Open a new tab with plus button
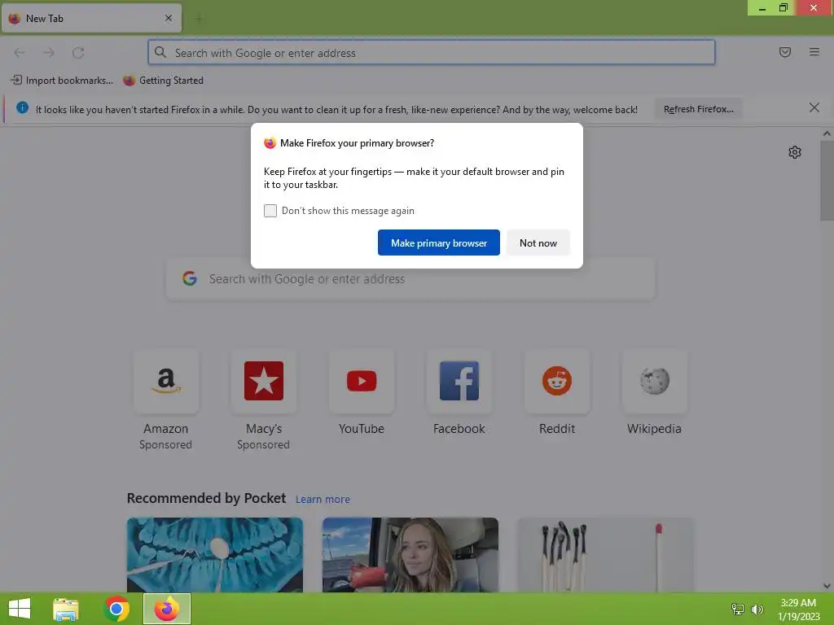 [200, 19]
